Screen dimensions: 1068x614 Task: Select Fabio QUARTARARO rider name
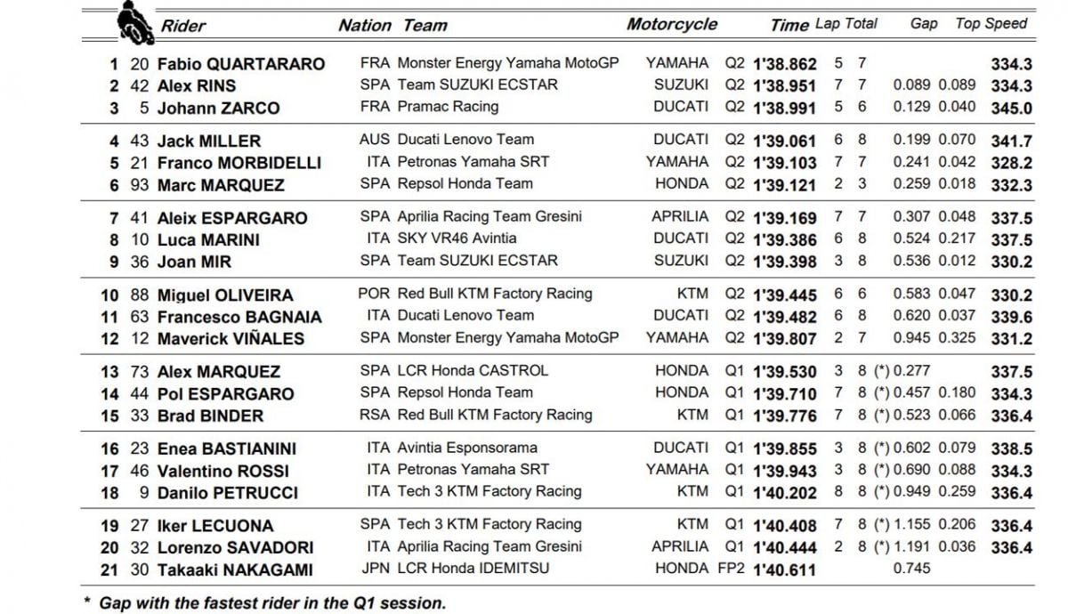point(240,64)
